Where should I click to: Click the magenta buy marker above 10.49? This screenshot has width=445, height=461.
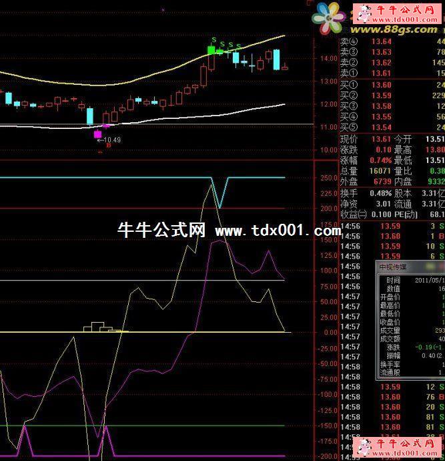click(x=97, y=134)
